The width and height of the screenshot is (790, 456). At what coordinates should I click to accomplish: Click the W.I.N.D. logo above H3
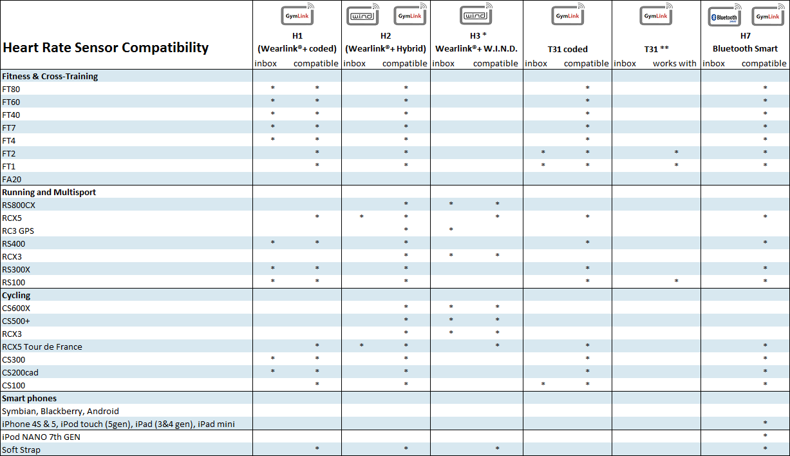coord(476,15)
